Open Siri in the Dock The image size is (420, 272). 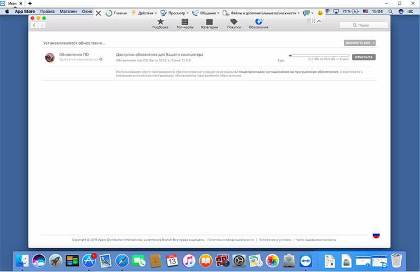(x=39, y=261)
